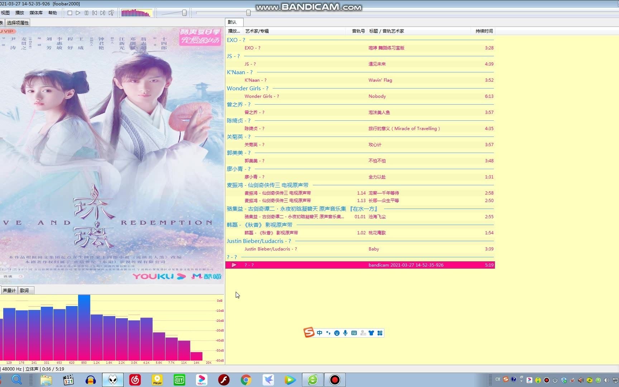This screenshot has height=387, width=619.
Task: Open the 媒体库 menu
Action: tap(36, 13)
